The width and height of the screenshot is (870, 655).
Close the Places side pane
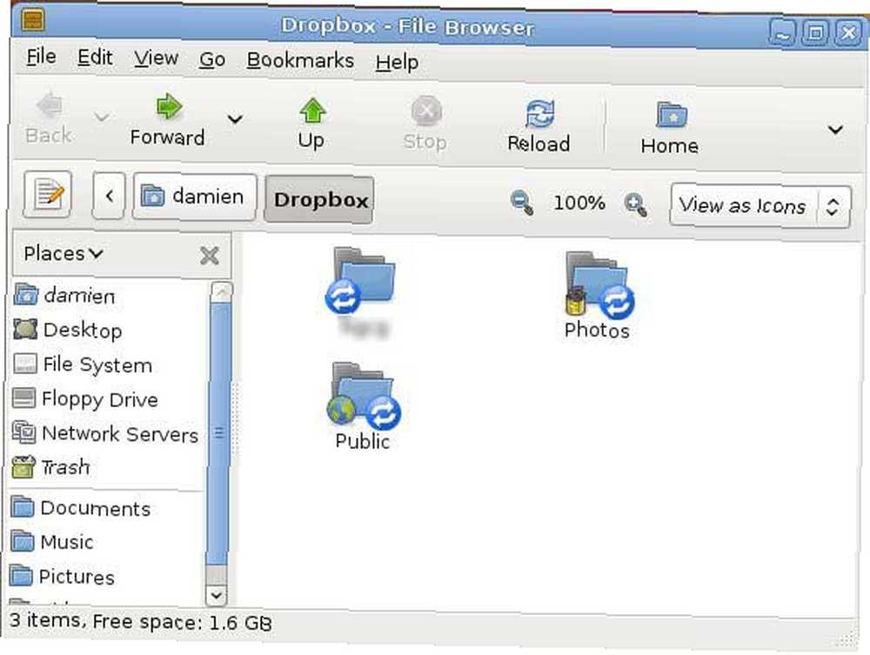(x=209, y=256)
